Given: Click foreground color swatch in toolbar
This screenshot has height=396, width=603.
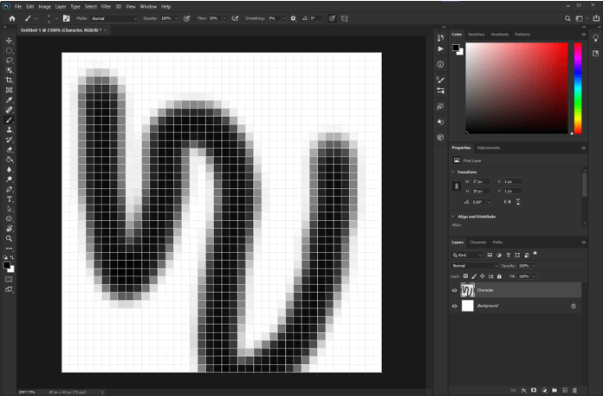Looking at the screenshot, I should (x=7, y=265).
